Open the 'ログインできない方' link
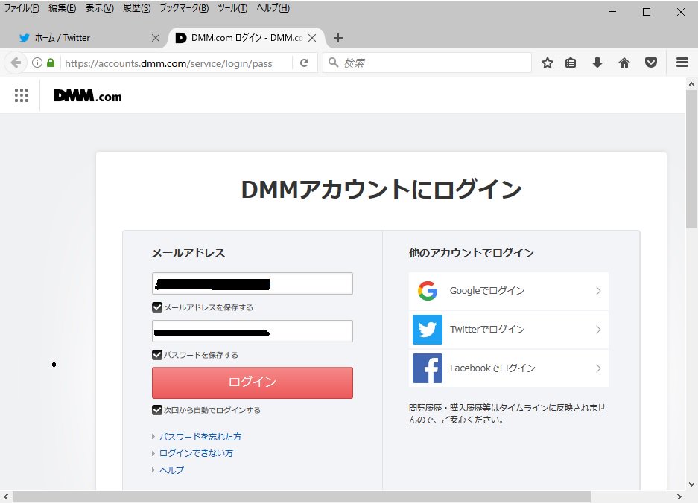This screenshot has width=698, height=503. [x=197, y=453]
